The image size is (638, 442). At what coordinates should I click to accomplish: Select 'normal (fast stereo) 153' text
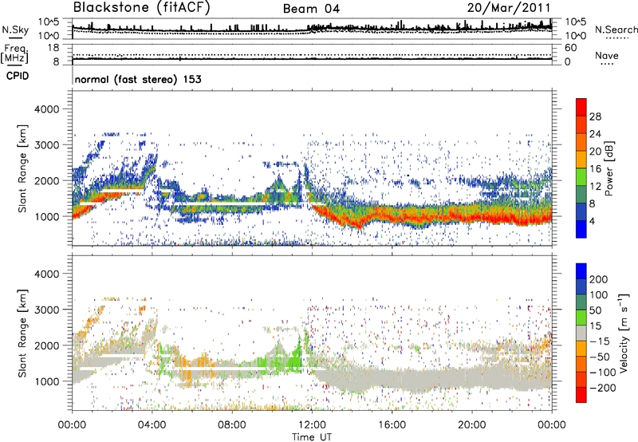(x=138, y=79)
